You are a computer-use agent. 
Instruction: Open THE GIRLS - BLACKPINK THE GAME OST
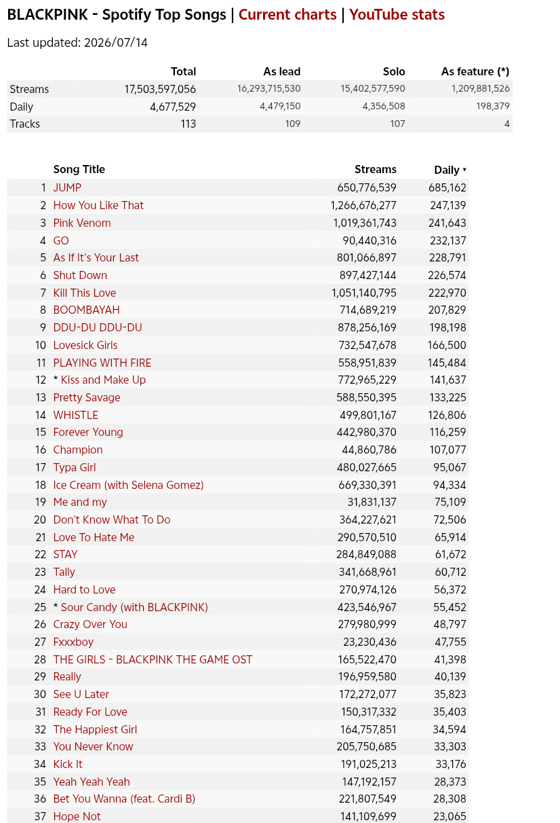[153, 659]
